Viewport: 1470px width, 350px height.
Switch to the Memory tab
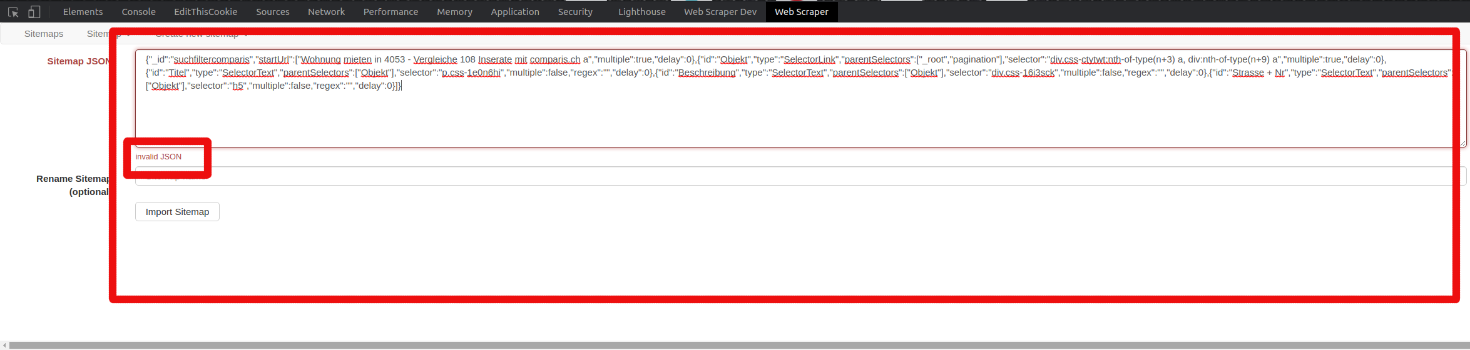coord(454,12)
